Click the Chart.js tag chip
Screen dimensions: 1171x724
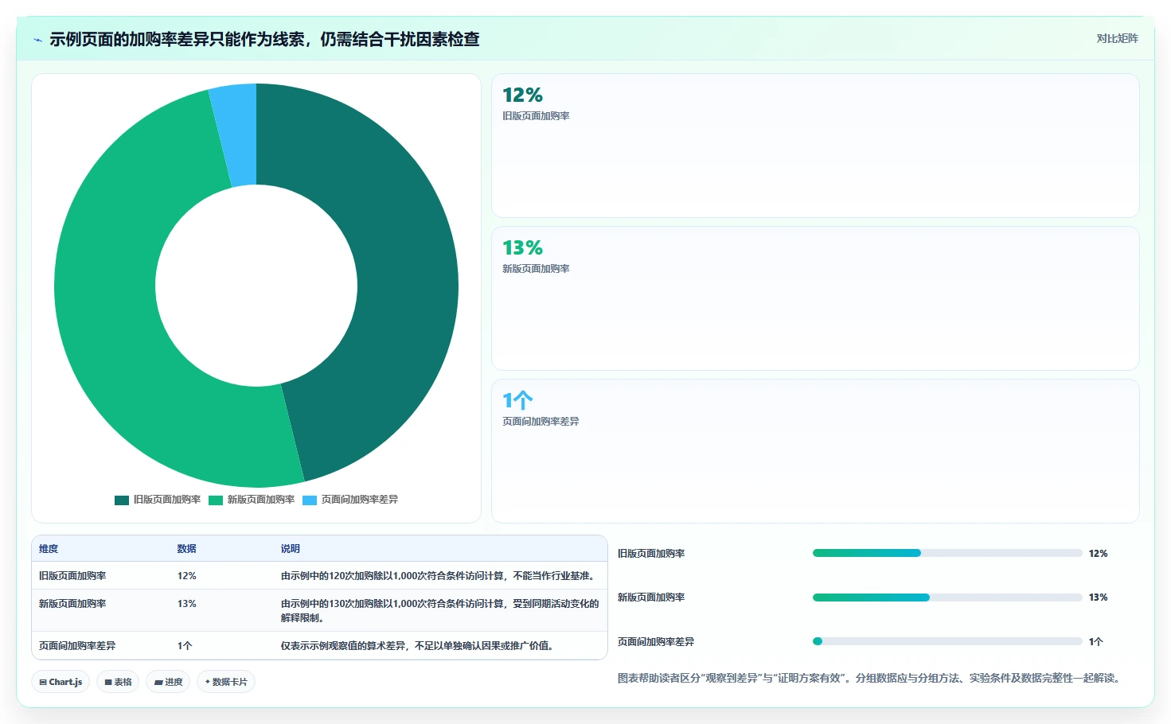point(61,682)
